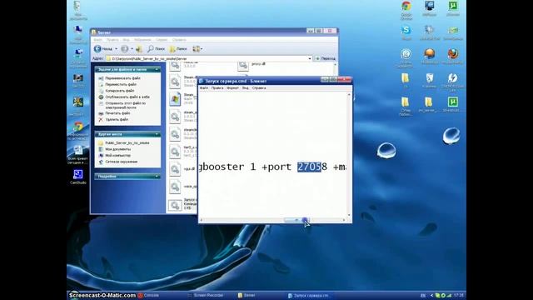Image resolution: width=533 pixels, height=300 pixels.
Task: Click the Переместить файл link
Action: [x=121, y=84]
